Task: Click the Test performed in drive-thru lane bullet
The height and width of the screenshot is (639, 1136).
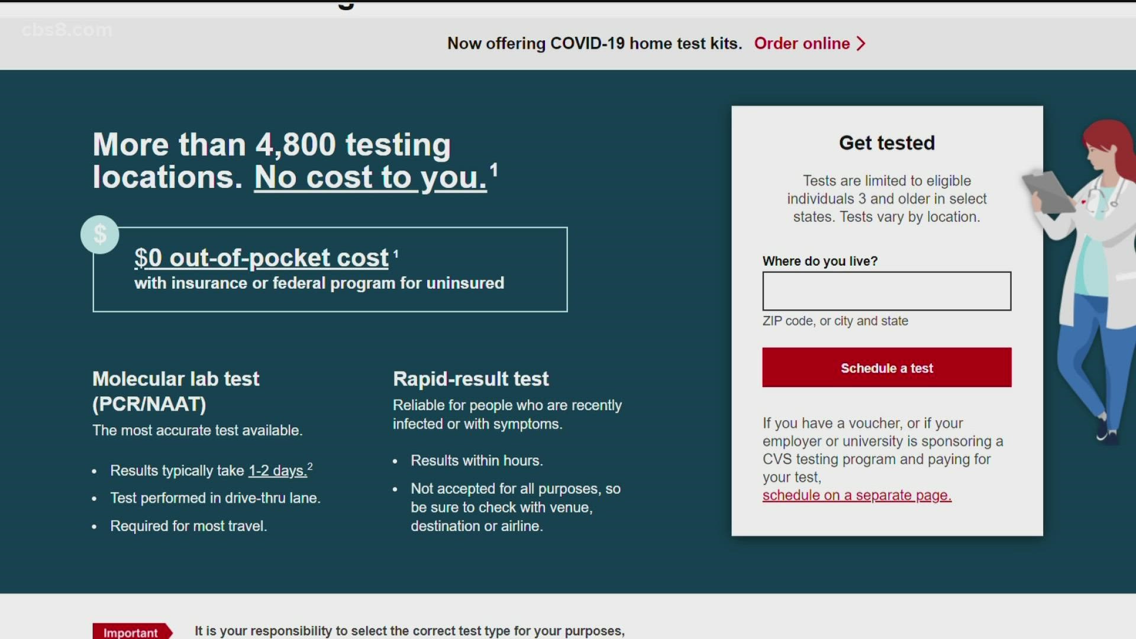Action: pos(215,498)
